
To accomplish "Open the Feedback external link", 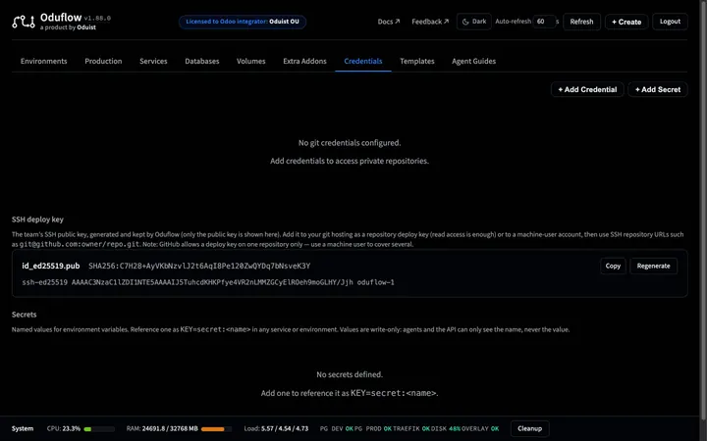I will [430, 22].
